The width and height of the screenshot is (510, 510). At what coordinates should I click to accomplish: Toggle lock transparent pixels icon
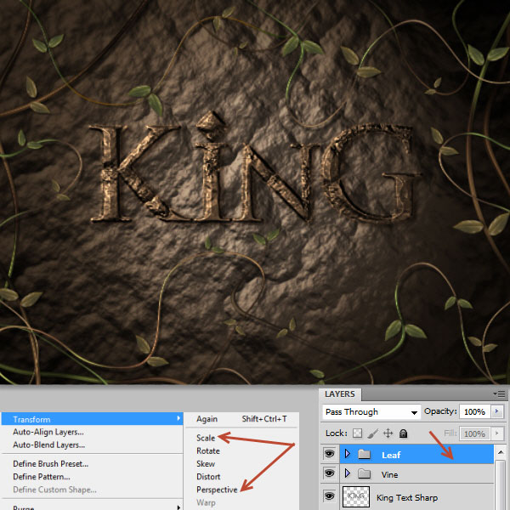point(357,433)
